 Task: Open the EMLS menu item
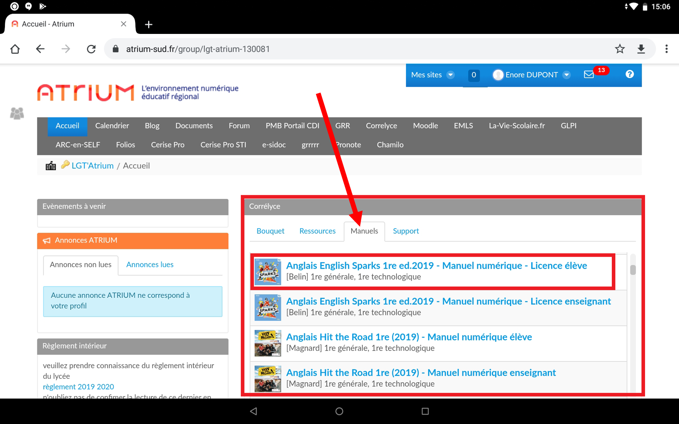[x=463, y=126]
